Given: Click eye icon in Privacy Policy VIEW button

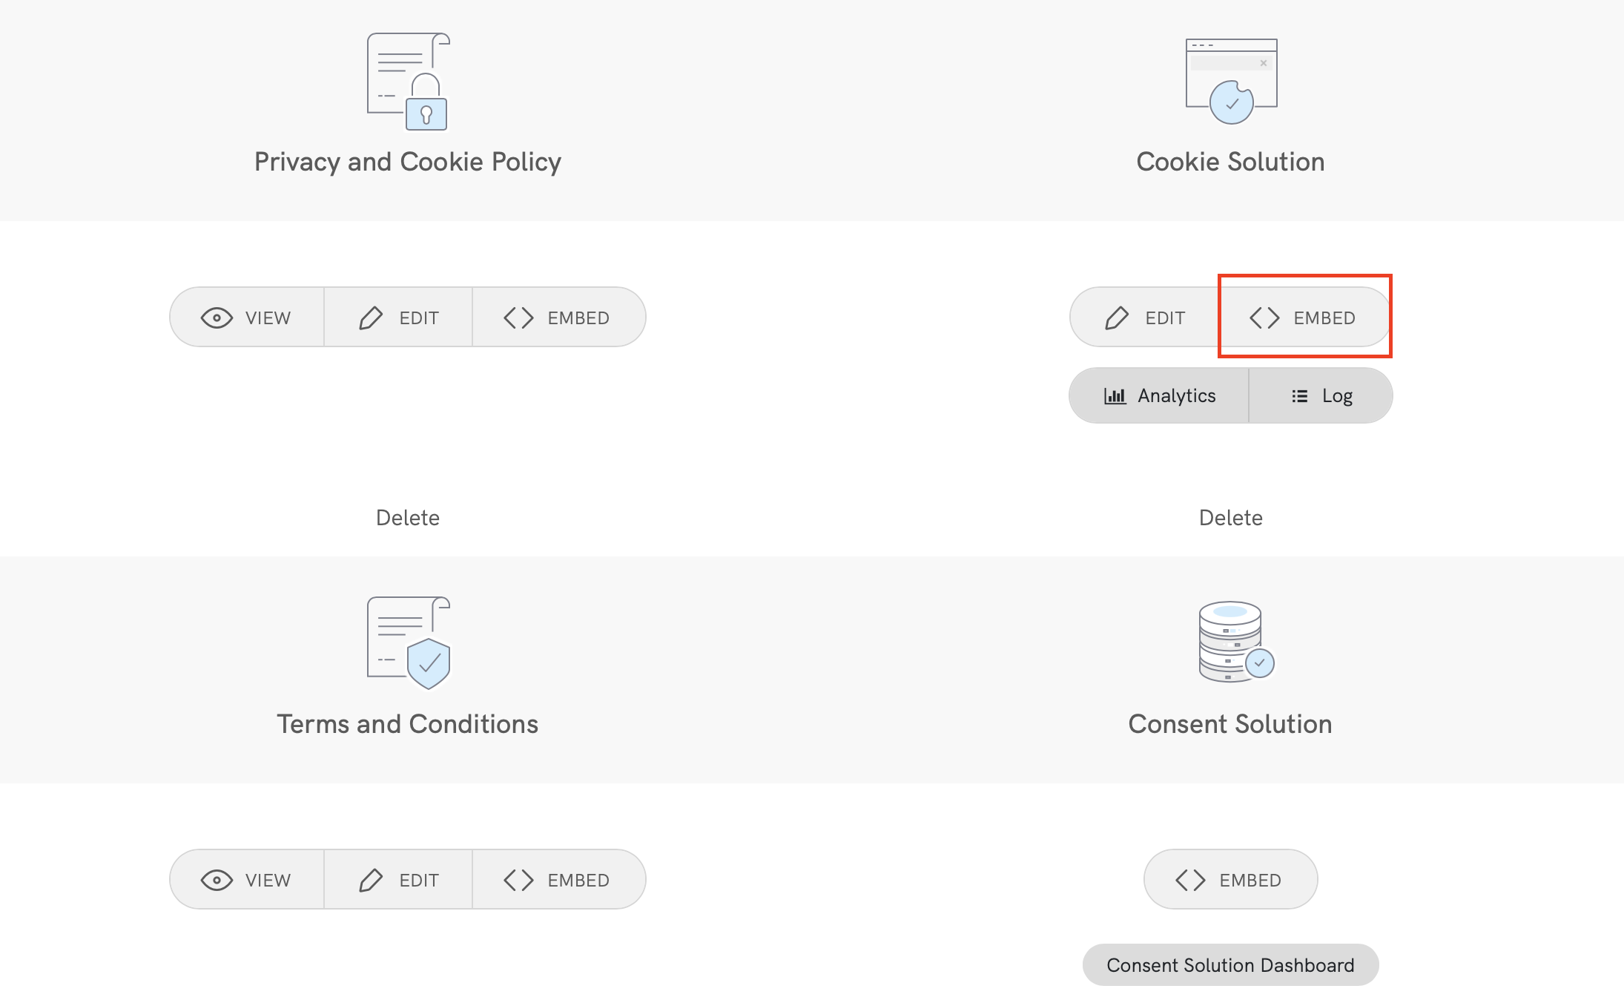Looking at the screenshot, I should [217, 318].
